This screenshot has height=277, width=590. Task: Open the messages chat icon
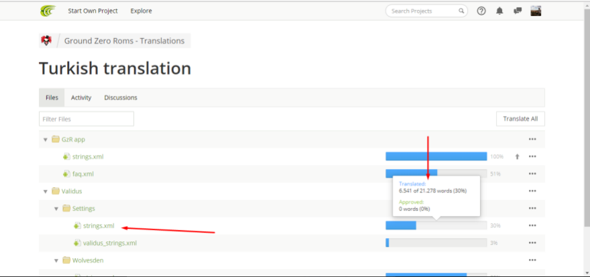tap(518, 11)
